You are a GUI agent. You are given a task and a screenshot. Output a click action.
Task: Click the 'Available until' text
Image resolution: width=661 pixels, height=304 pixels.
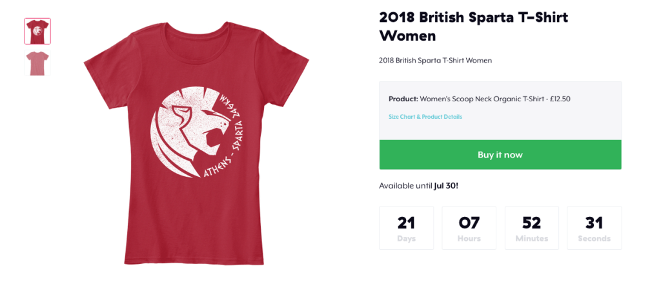point(405,186)
